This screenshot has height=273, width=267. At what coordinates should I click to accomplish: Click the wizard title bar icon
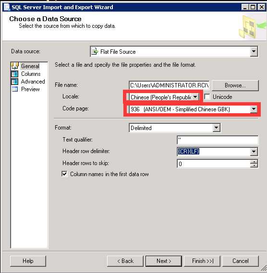pos(7,7)
